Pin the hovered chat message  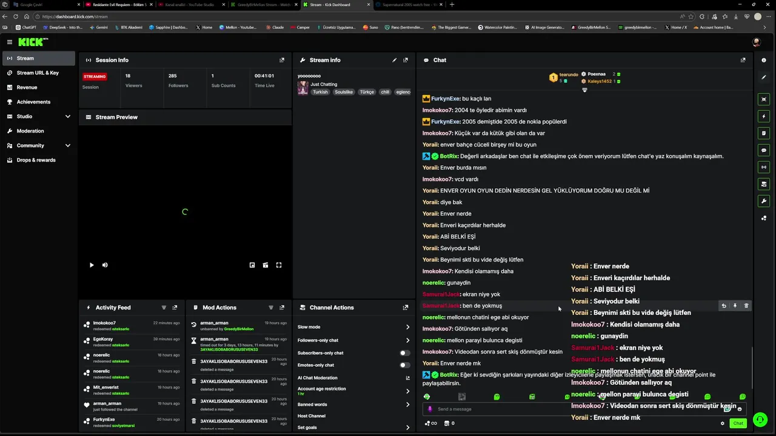point(735,306)
